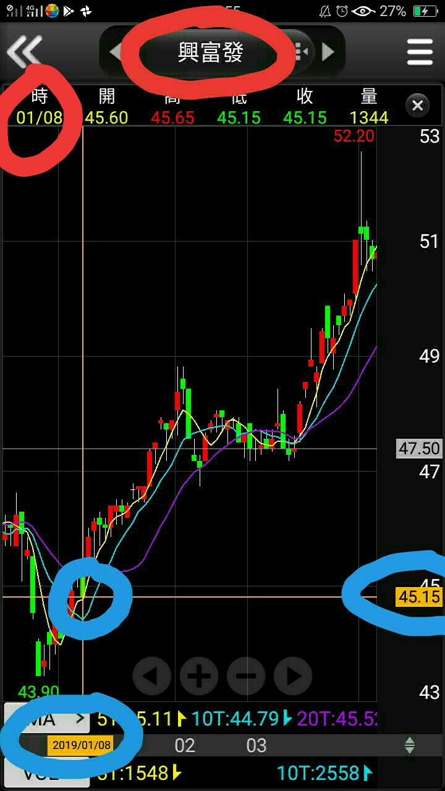The width and height of the screenshot is (445, 791).
Task: Tap the 45.15 crosshair price tag
Action: click(419, 597)
